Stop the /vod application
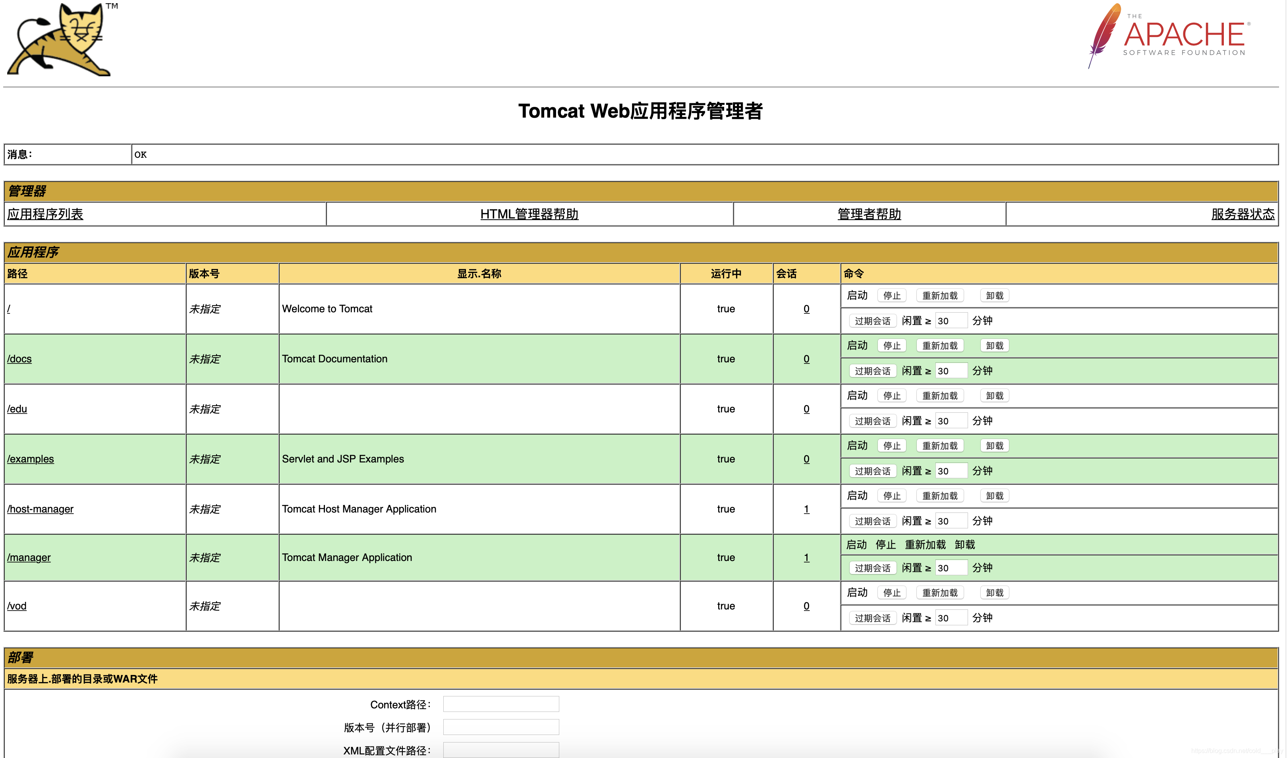 [892, 592]
